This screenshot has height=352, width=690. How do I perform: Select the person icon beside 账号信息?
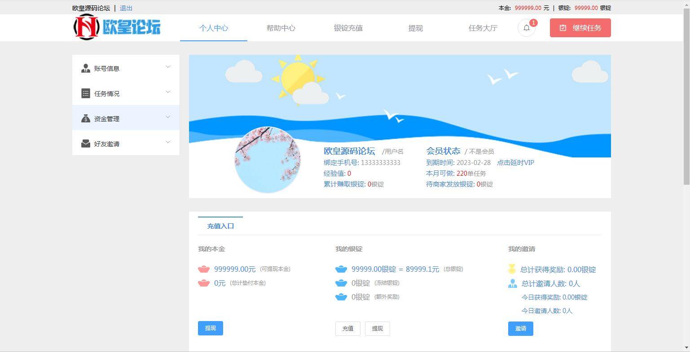(x=86, y=68)
